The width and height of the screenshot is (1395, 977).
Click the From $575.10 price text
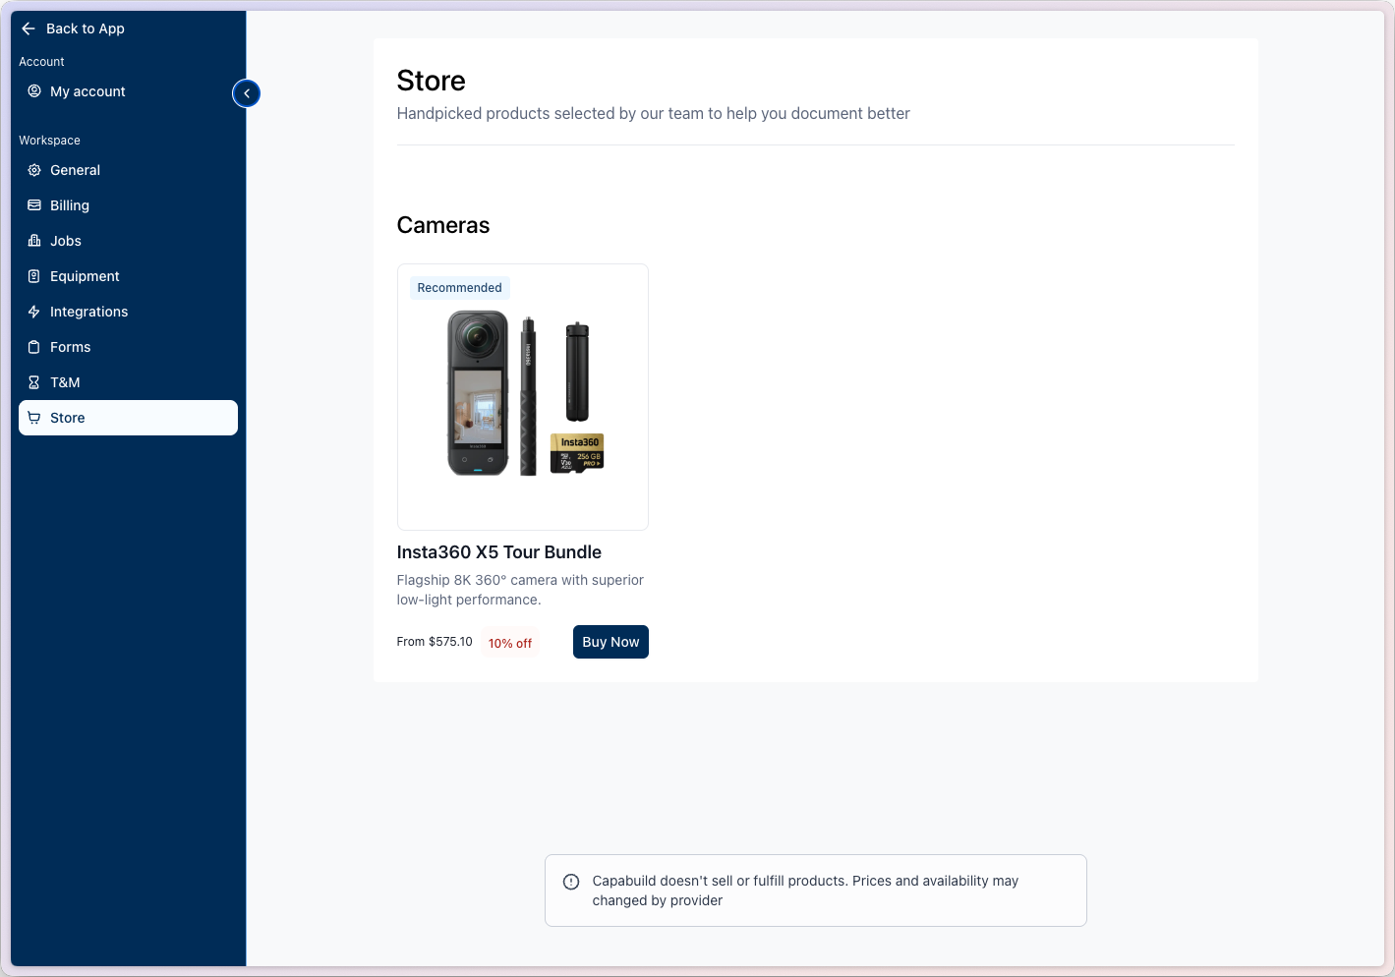tap(435, 642)
